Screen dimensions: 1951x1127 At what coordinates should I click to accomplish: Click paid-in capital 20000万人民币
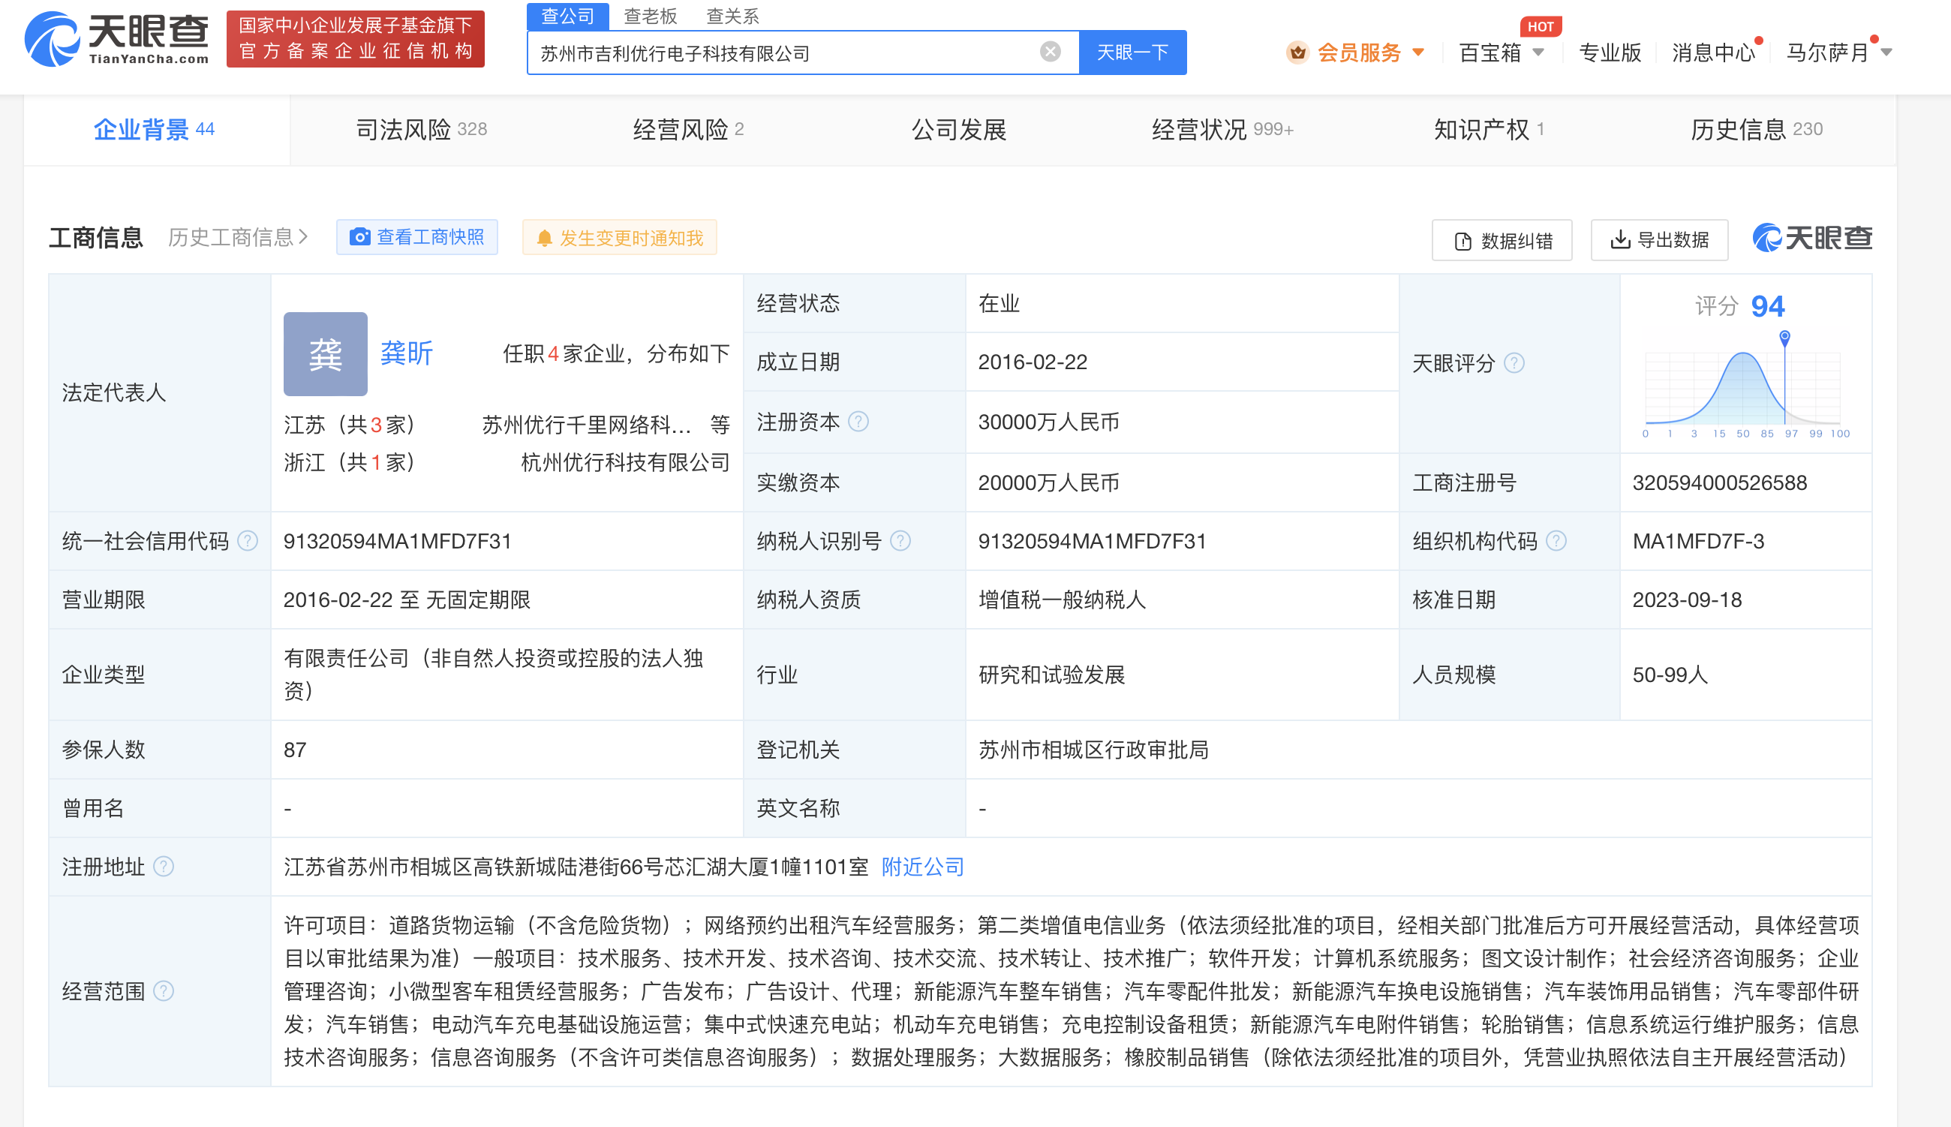[1048, 482]
